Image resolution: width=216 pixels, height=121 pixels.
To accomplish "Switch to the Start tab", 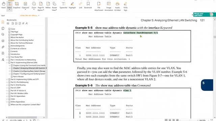I will pyautogui.click(x=3, y=16).
